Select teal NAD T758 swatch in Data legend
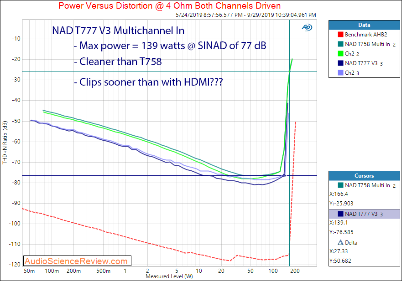This screenshot has width=402, height=281. point(340,44)
